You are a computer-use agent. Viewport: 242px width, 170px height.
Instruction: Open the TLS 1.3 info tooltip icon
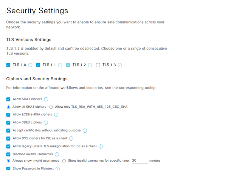[x=120, y=65]
